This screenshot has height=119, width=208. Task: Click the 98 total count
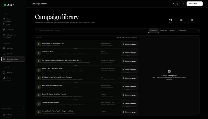coord(170,20)
